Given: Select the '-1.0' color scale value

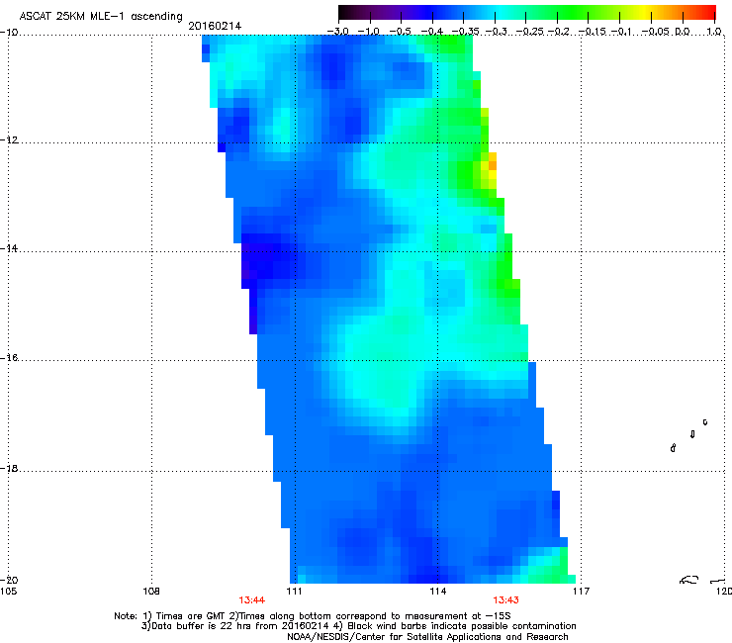Looking at the screenshot, I should (x=369, y=32).
